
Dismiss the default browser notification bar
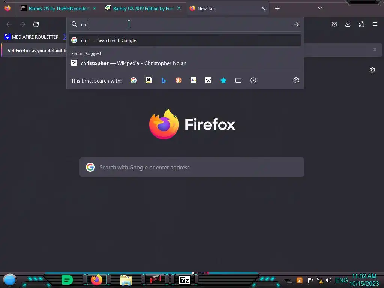375,50
